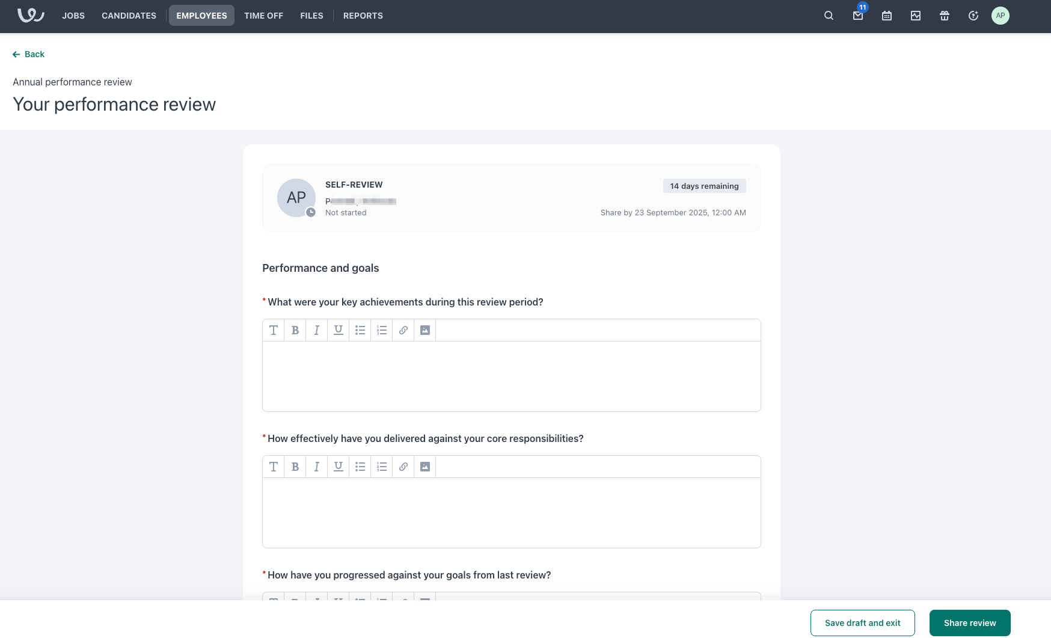Open the inbox with 11 notifications
Image resolution: width=1051 pixels, height=638 pixels.
(x=858, y=16)
